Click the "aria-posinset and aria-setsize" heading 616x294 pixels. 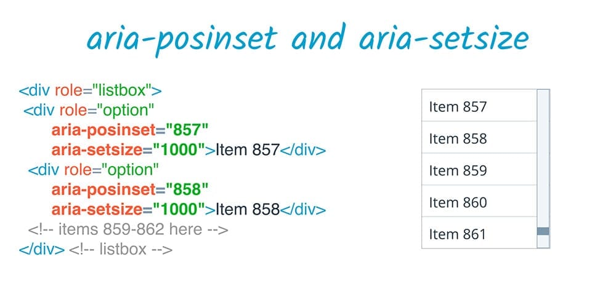[307, 39]
